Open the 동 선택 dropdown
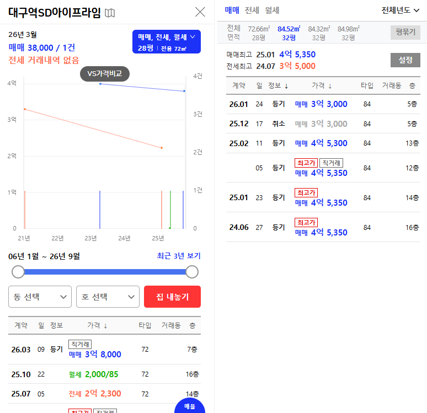 pos(40,297)
